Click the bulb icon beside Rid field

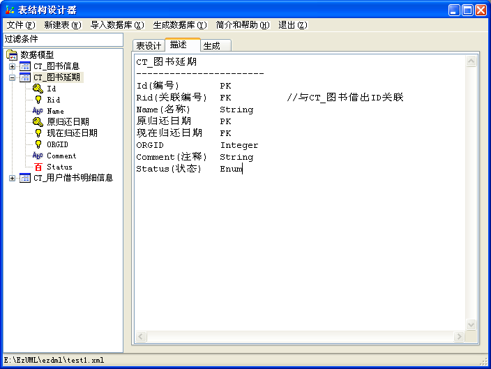[x=38, y=100]
